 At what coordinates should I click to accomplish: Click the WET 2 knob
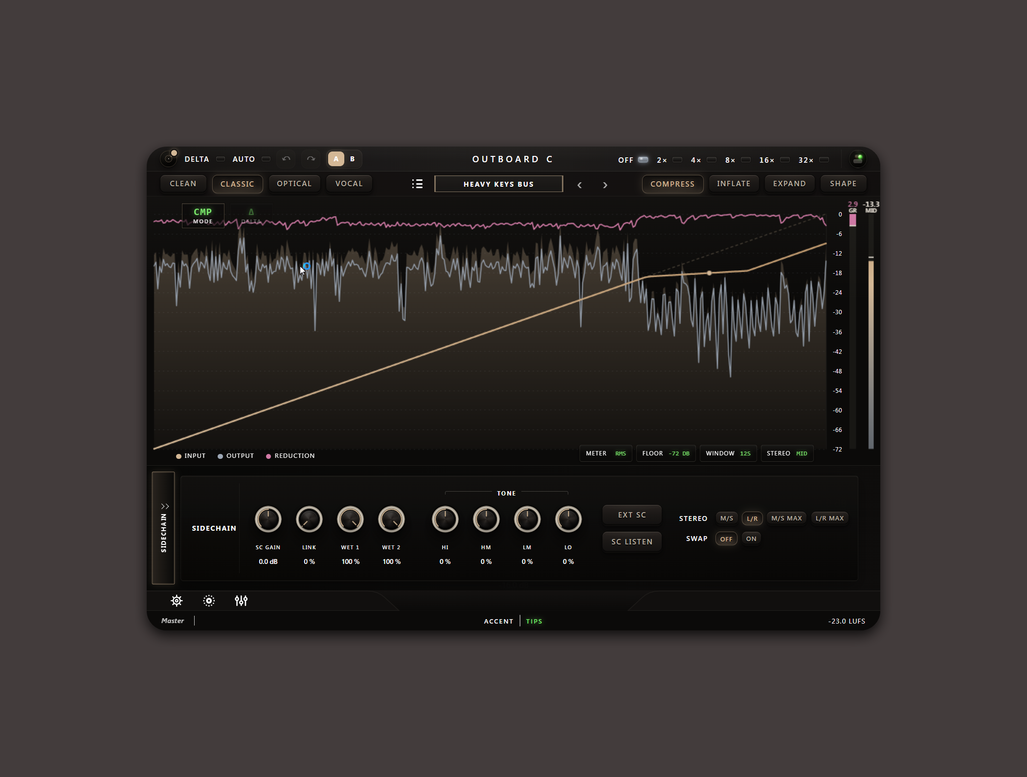point(391,519)
